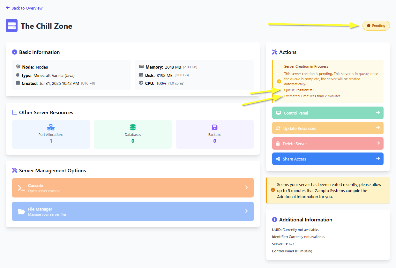Open the Control Panel button
Viewport: 396px width, 268px height.
coord(328,113)
